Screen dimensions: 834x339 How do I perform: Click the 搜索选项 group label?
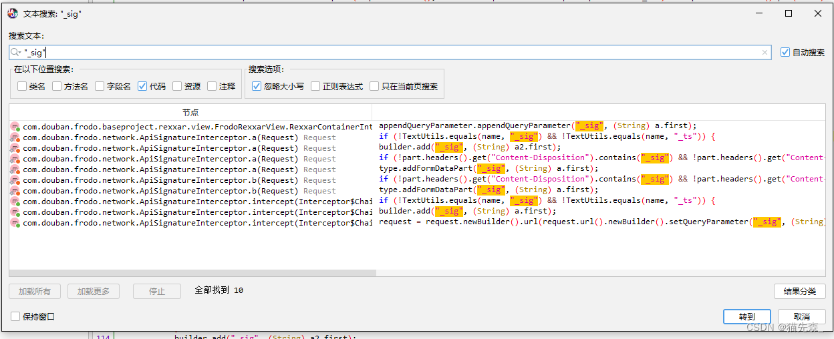(266, 69)
